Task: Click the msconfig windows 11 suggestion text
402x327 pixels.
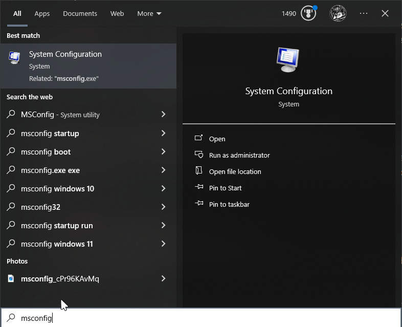Action: pos(57,244)
